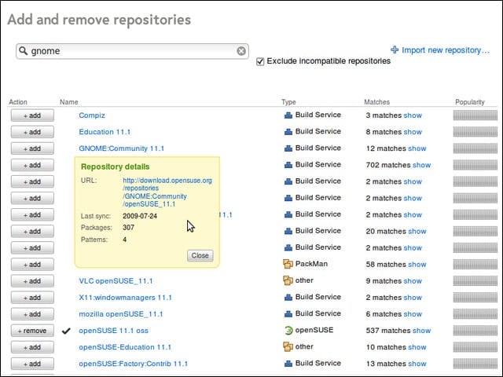Add the openSUSE-Education 11.1 repository
Viewport: 503px width, 377px height.
(32, 347)
